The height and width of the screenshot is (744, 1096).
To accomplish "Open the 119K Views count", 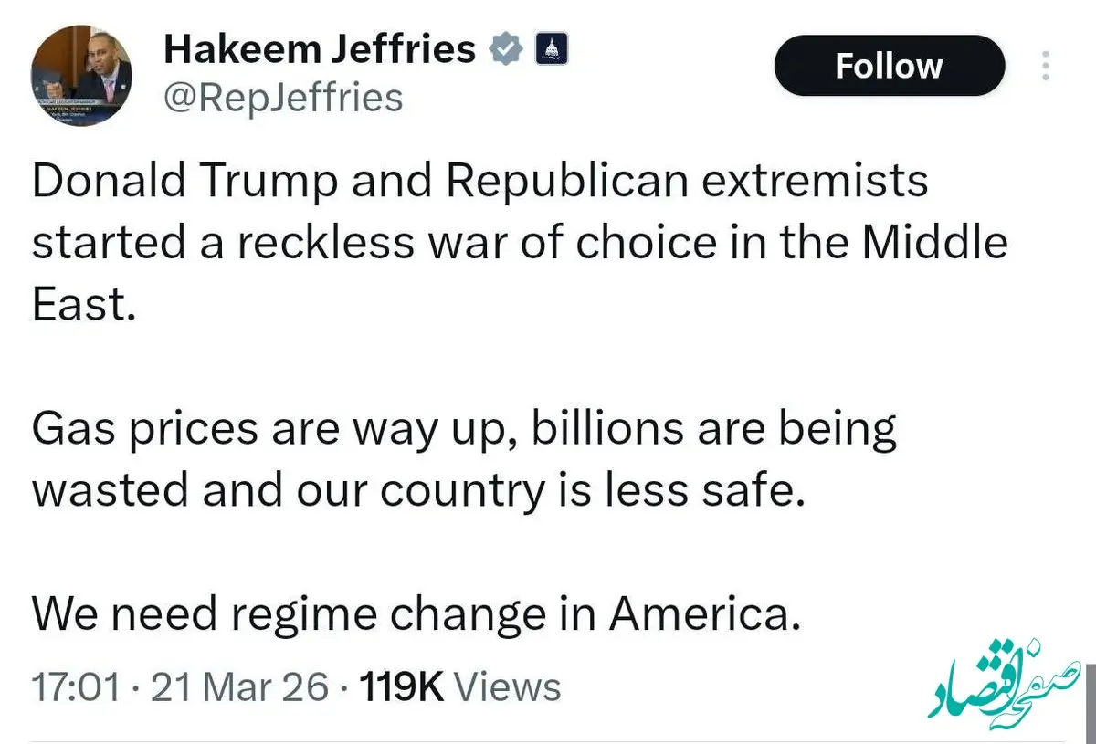I will (x=460, y=687).
